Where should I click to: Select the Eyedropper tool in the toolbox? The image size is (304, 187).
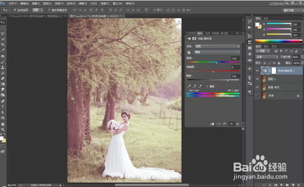click(3, 50)
